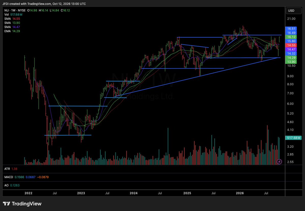Select the SMA 14.55 legend entry
Screen dimensions: 305x211
[12, 19]
